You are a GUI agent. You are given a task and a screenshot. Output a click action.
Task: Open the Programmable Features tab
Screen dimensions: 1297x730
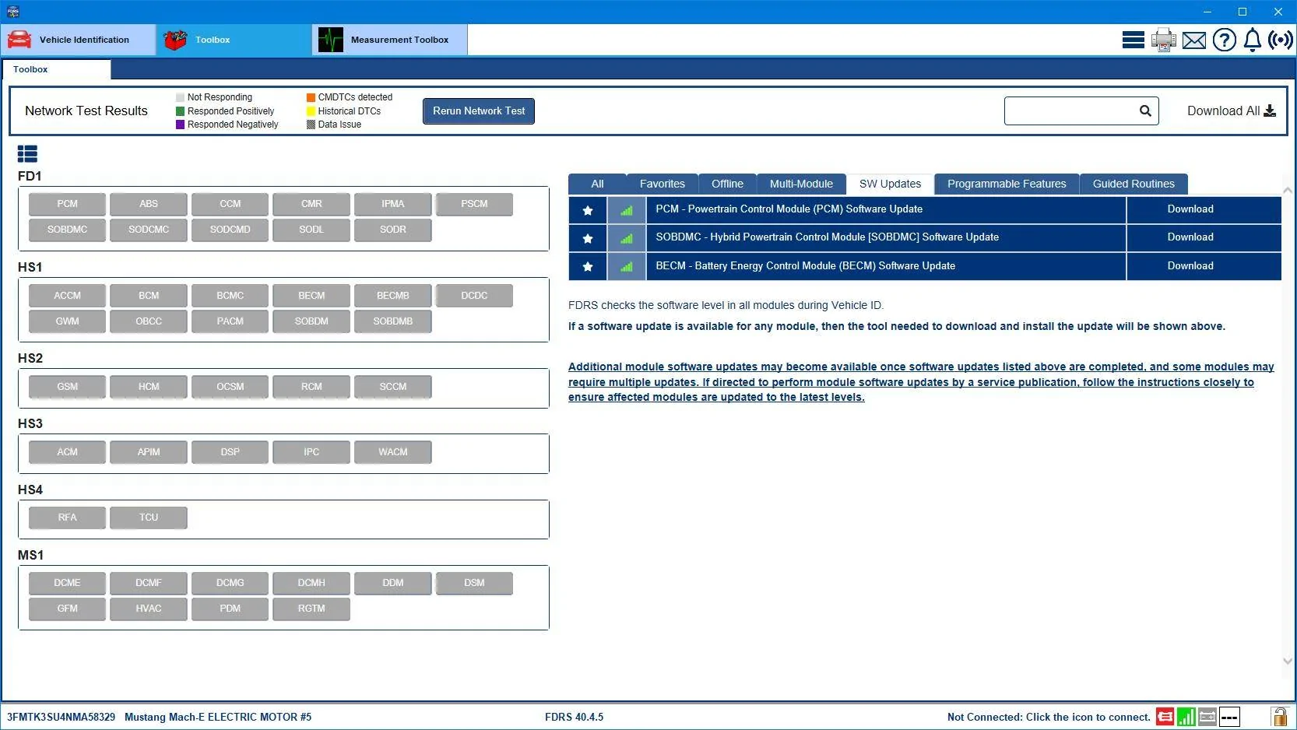(x=1007, y=184)
